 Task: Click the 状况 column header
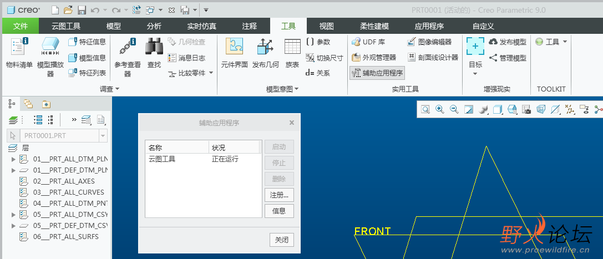[235, 148]
